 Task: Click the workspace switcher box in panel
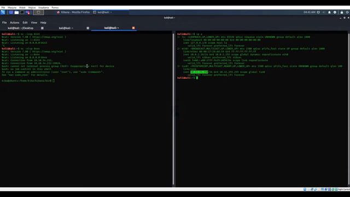[38, 12]
